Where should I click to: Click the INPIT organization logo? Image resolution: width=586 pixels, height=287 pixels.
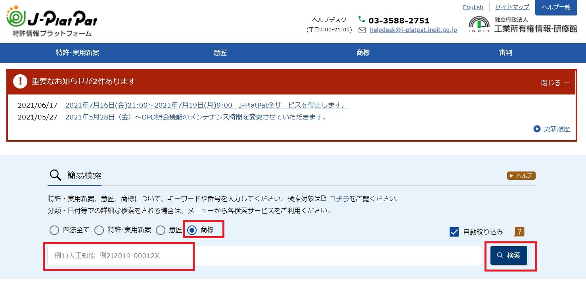(479, 24)
